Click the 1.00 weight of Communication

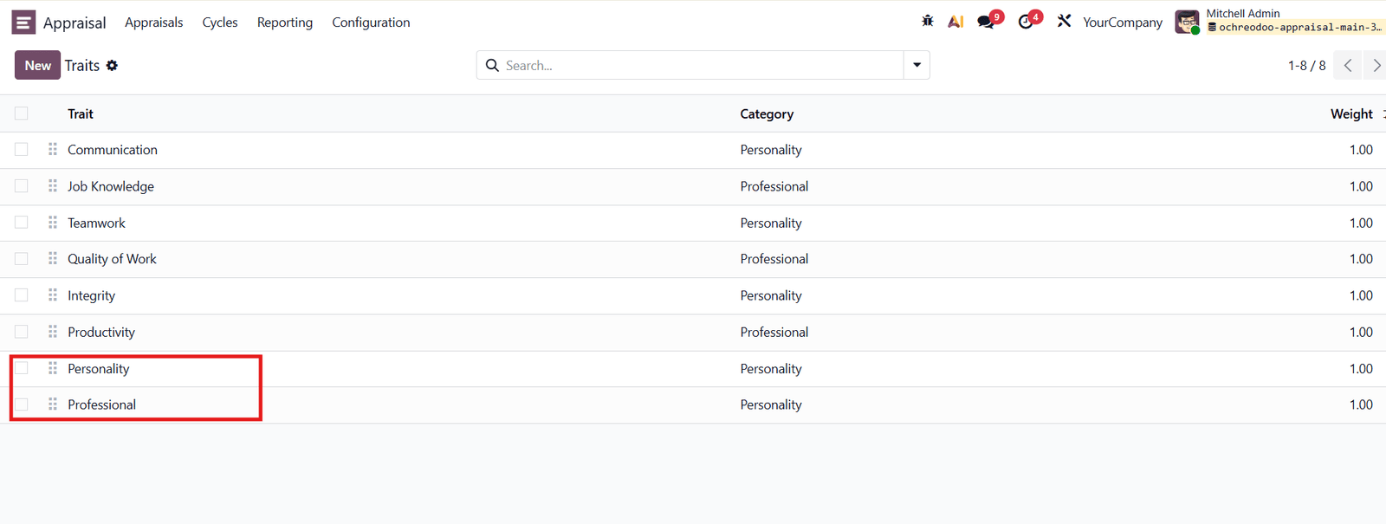[1361, 150]
